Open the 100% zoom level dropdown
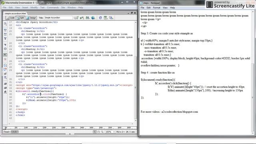The height and width of the screenshot is (144, 256). (x=110, y=132)
